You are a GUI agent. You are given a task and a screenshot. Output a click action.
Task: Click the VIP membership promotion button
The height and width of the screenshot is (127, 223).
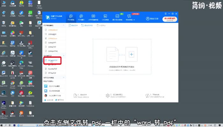169,19
